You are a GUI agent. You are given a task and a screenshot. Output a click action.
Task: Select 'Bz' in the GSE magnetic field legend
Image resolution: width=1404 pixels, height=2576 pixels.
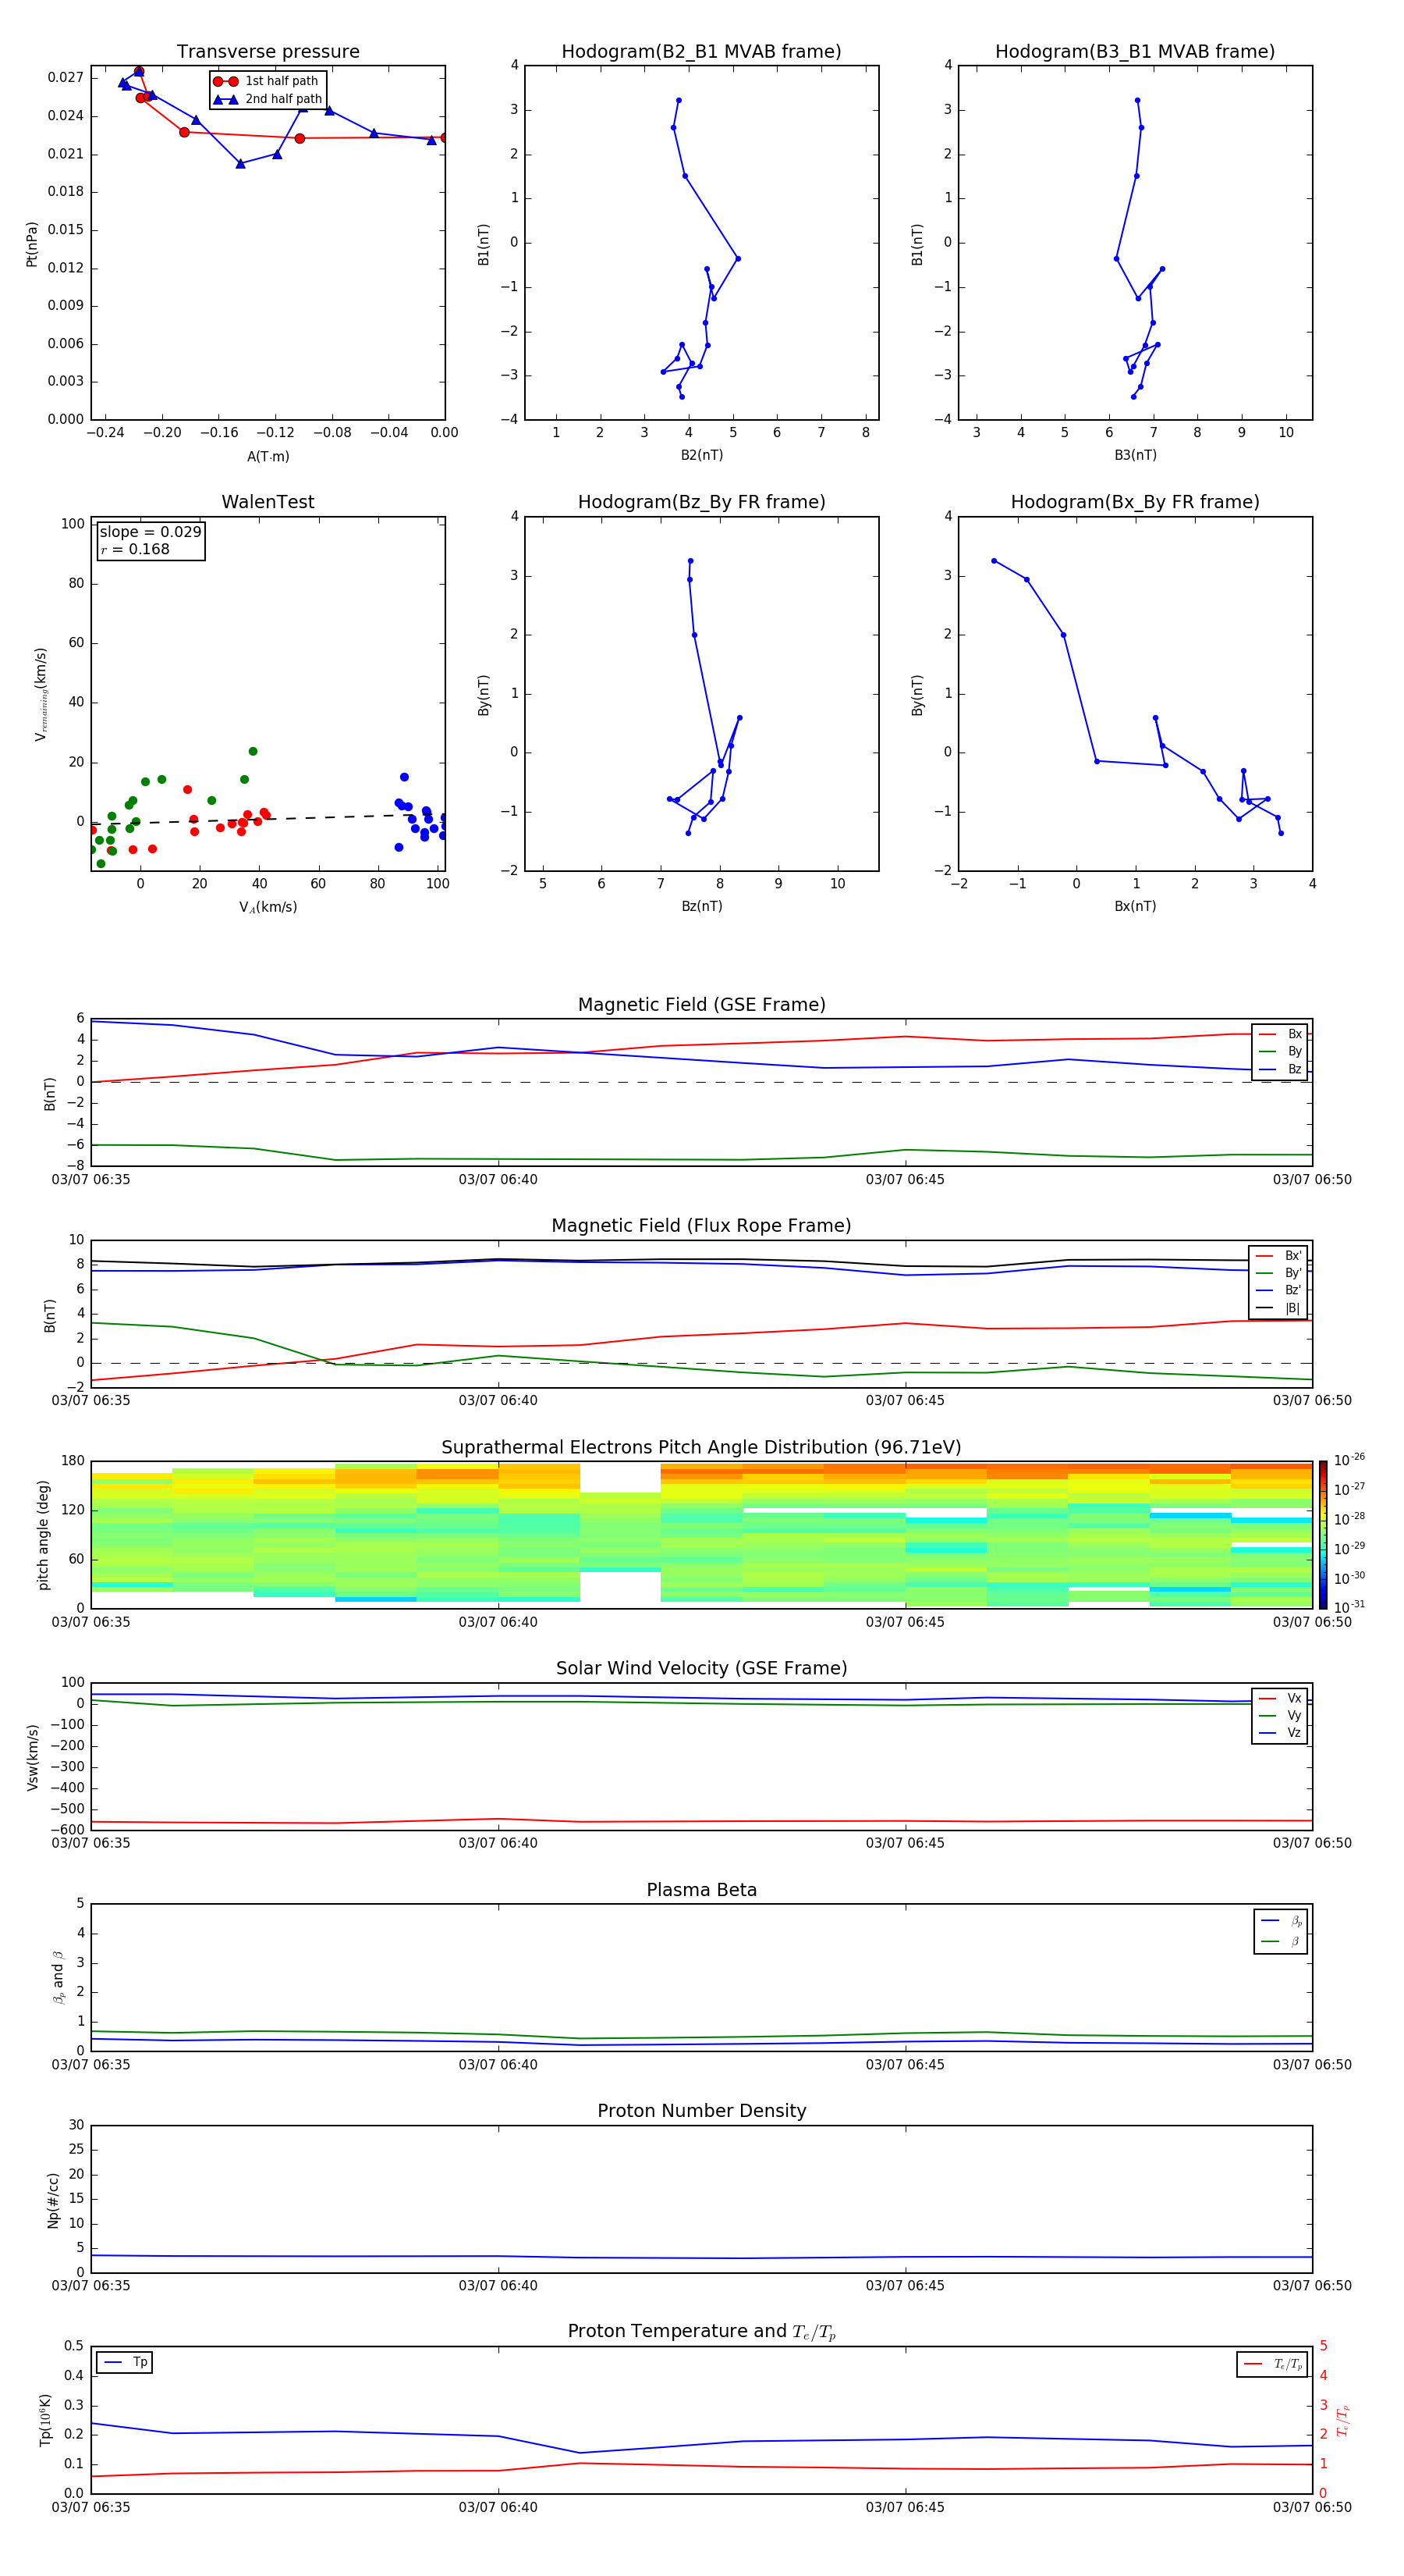pyautogui.click(x=1280, y=1069)
